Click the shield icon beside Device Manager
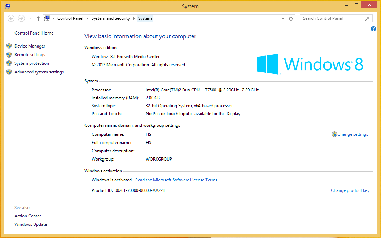Viewport: 381px width, 238px height. point(9,46)
